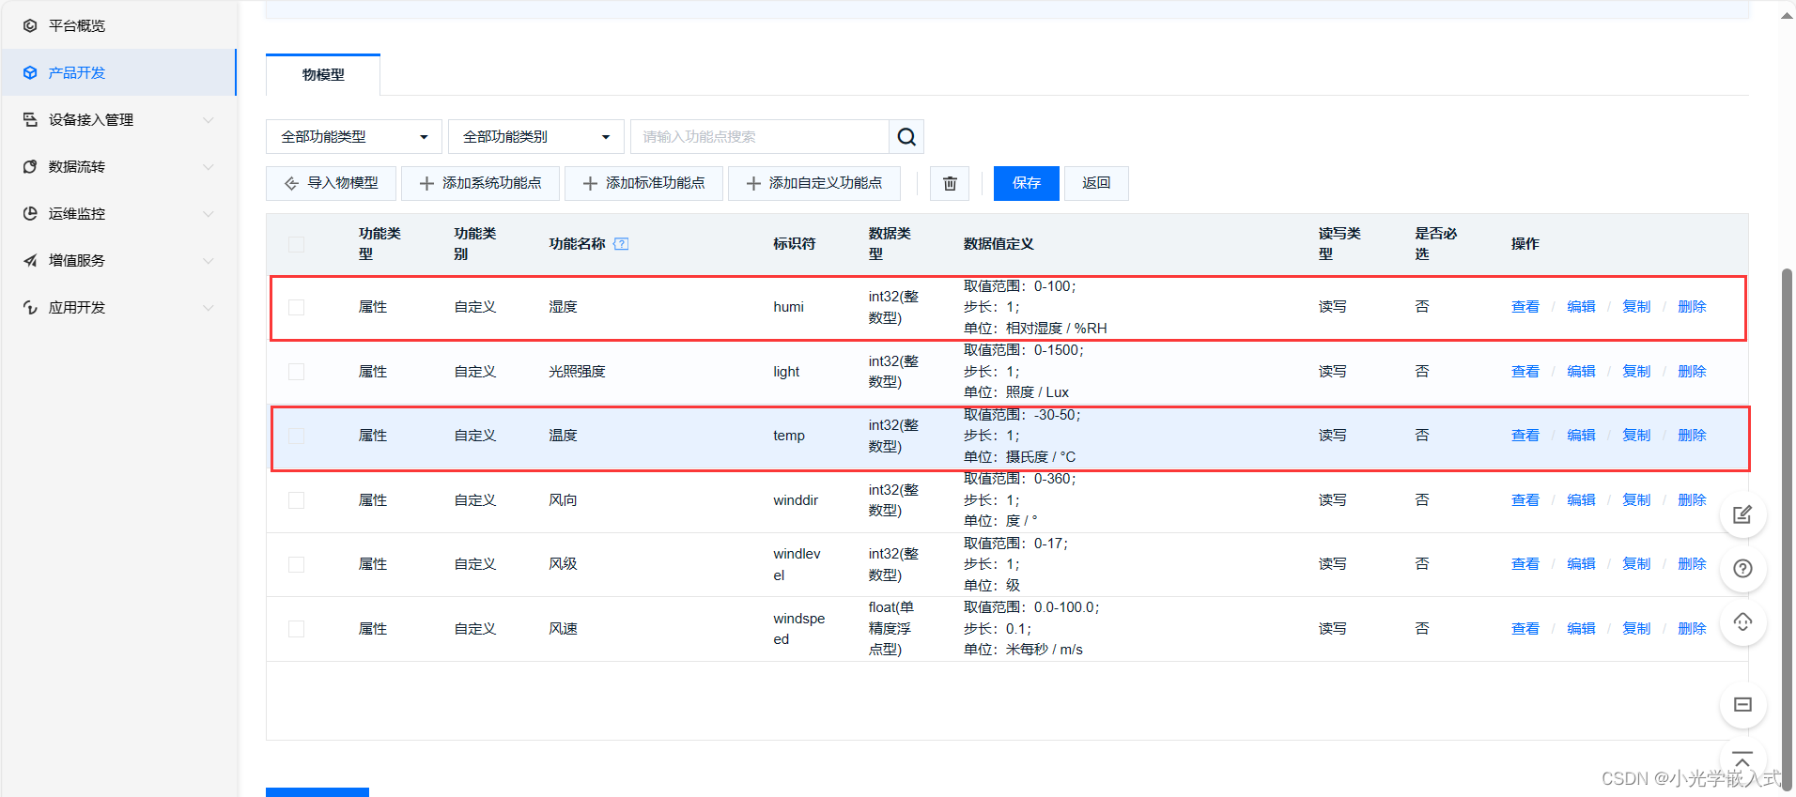Image resolution: width=1796 pixels, height=797 pixels.
Task: Click the 导入物模型 button
Action: [x=331, y=183]
